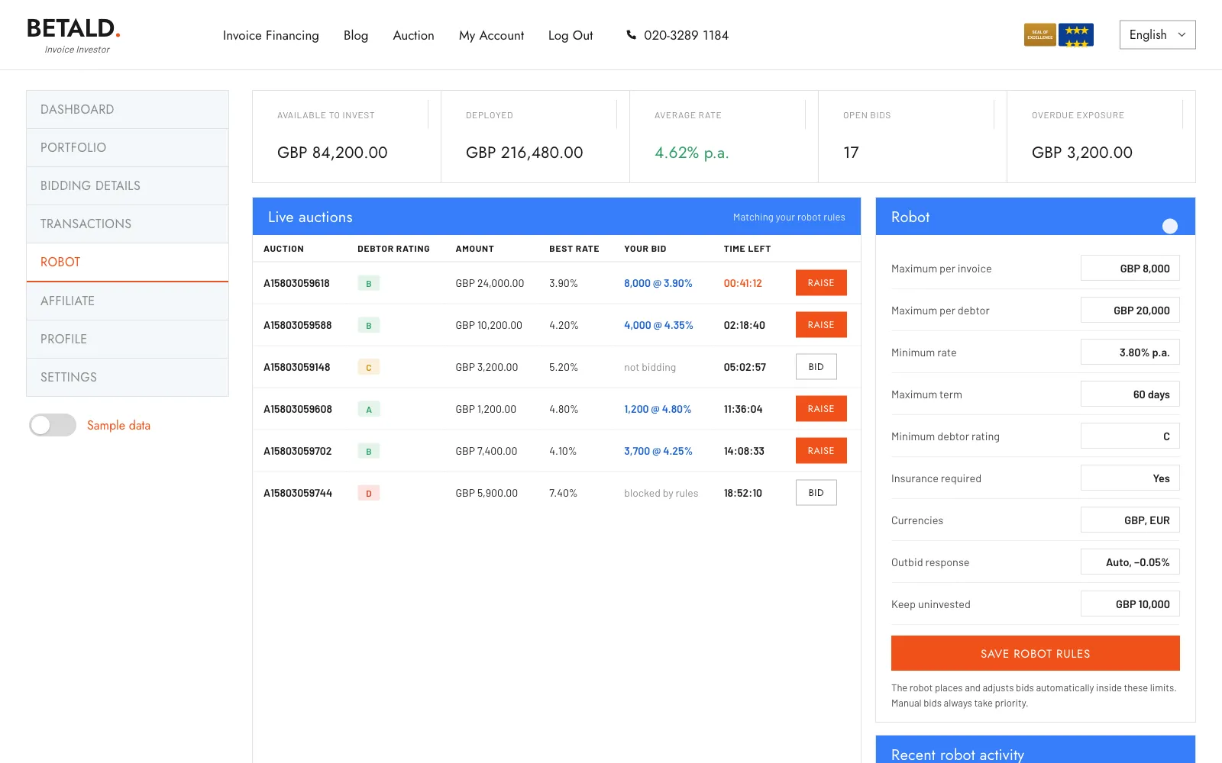Select PORTFOLIO in the sidebar
The height and width of the screenshot is (763, 1222).
tap(128, 147)
